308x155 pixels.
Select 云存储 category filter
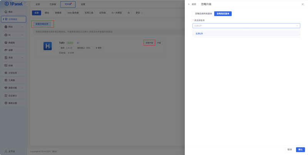(x=102, y=13)
